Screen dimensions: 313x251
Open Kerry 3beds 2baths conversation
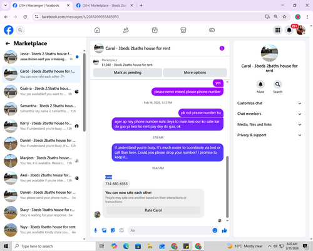pyautogui.click(x=41, y=126)
